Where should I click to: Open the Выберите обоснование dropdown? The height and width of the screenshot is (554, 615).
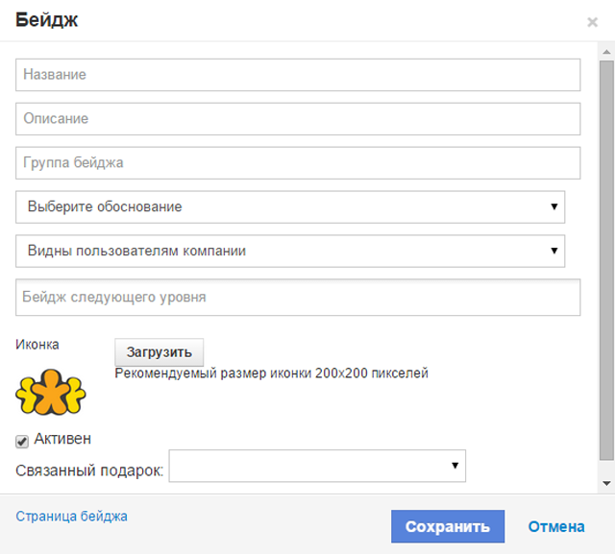[290, 206]
